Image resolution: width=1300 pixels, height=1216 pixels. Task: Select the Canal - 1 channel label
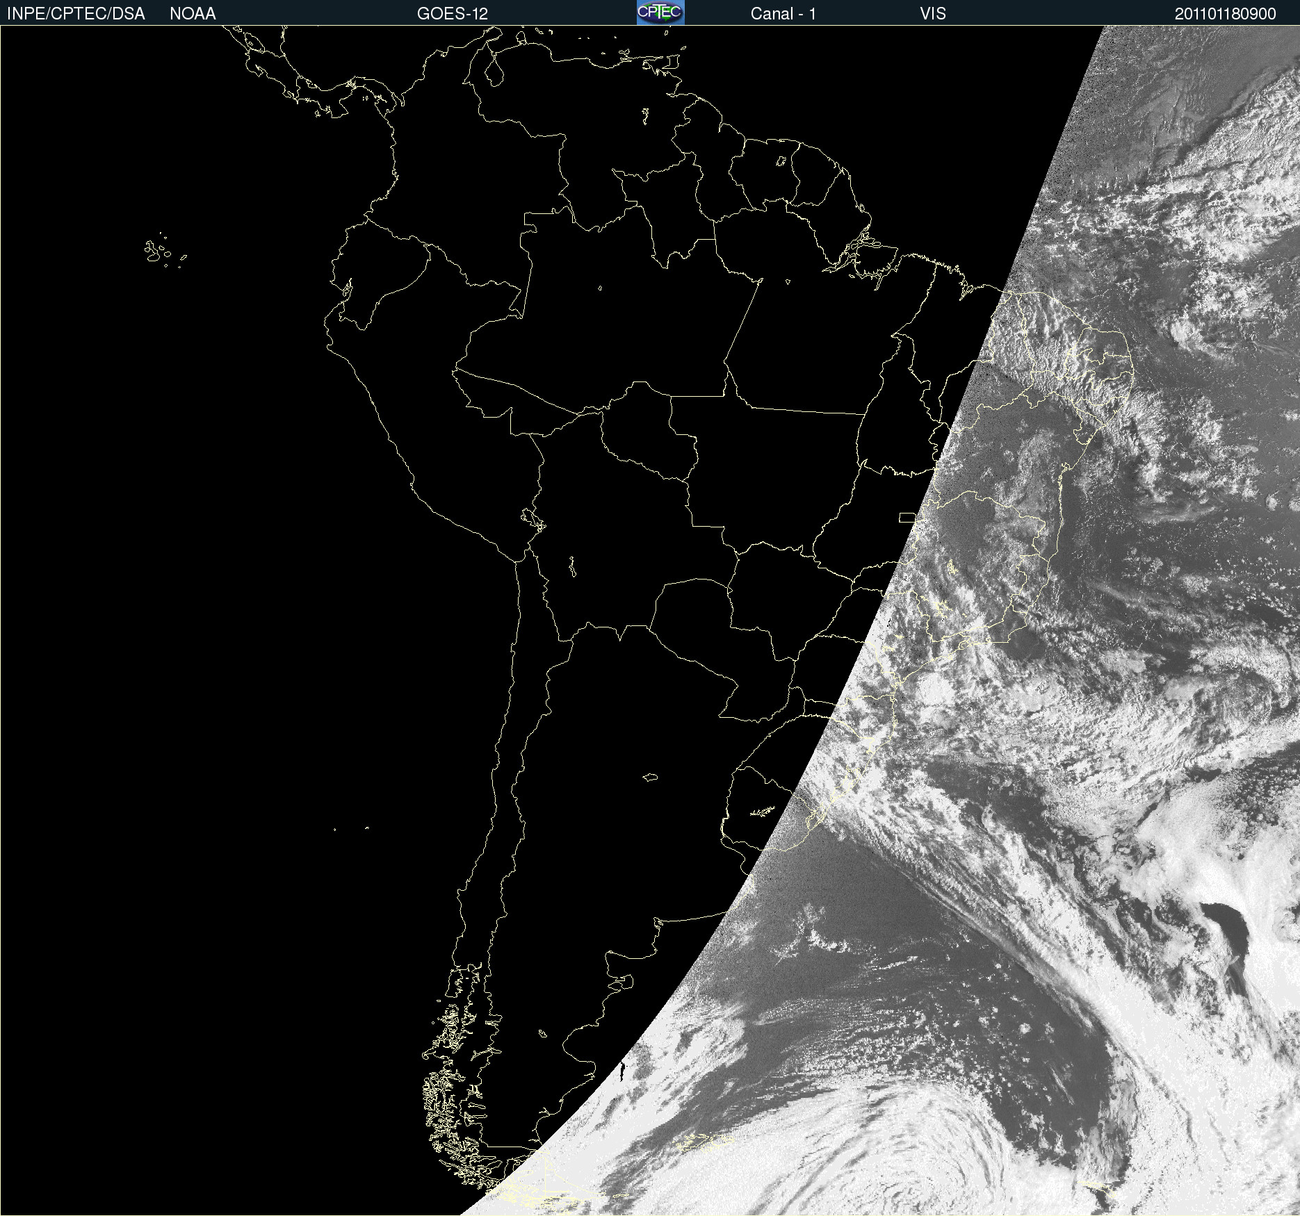point(783,14)
